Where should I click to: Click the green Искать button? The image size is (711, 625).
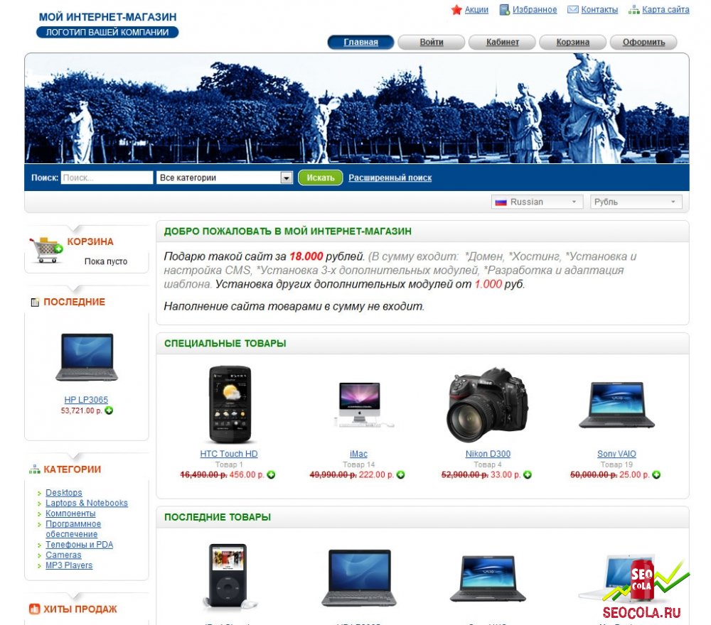tap(320, 178)
